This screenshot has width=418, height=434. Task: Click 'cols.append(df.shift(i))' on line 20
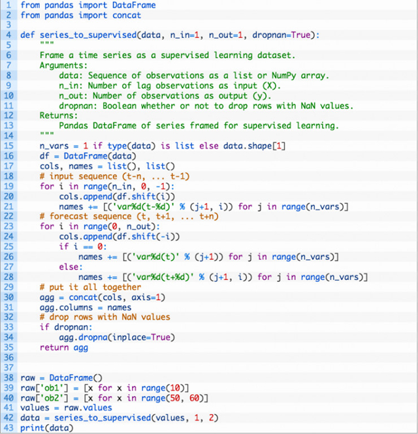[117, 196]
